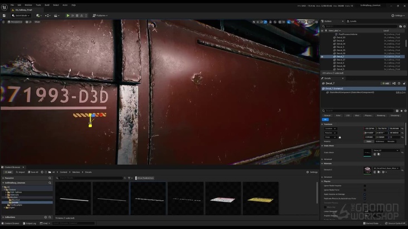Select Decal_03 in the Outliner

341,38
